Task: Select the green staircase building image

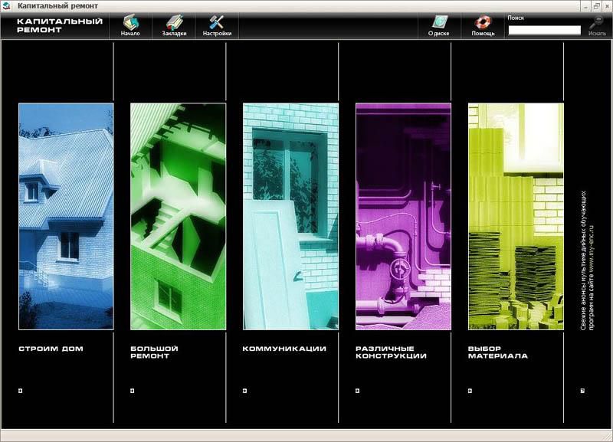Action: [x=178, y=216]
